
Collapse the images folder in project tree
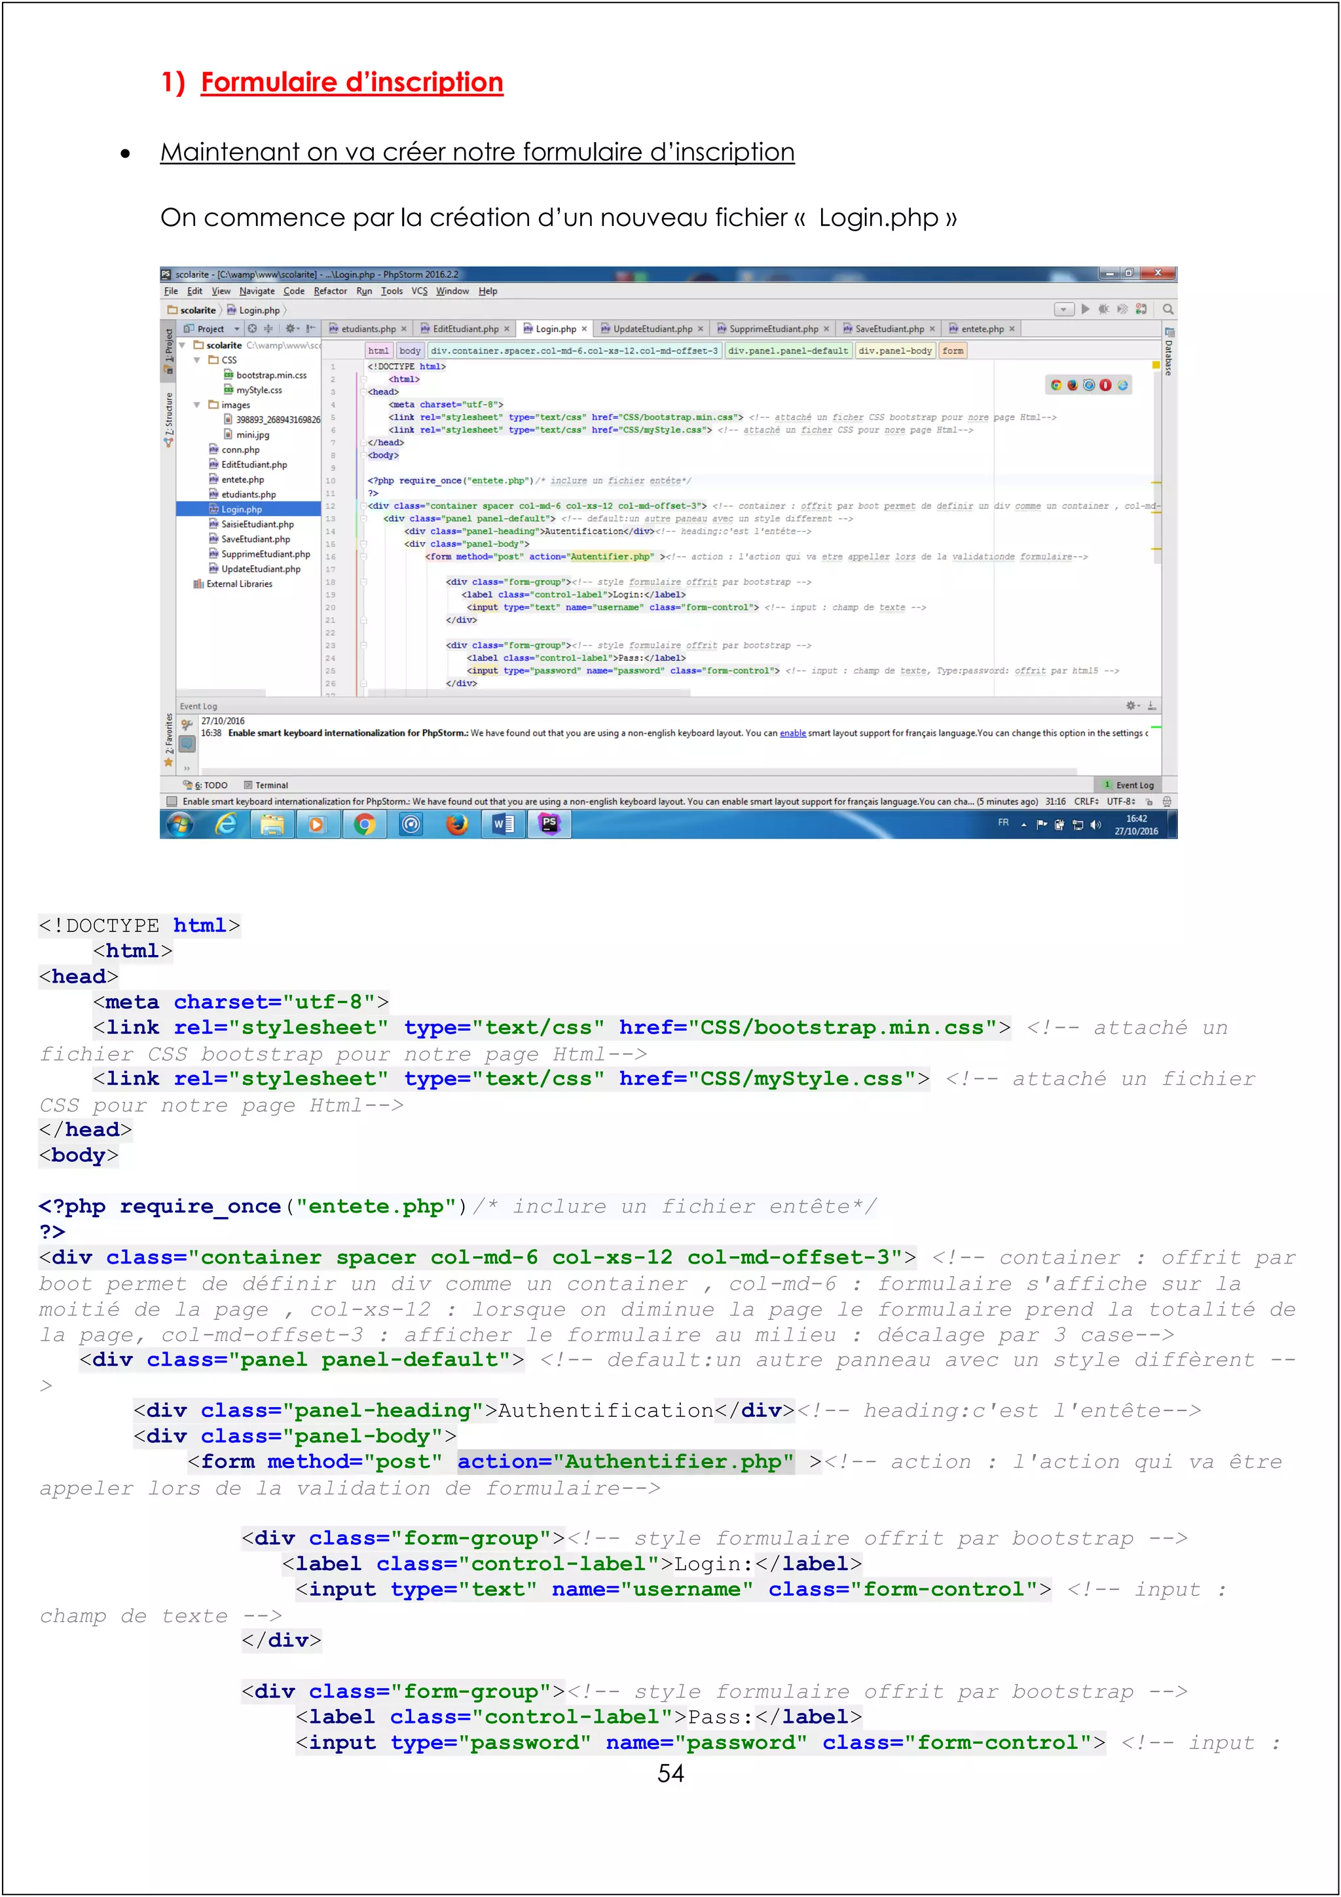[x=196, y=405]
